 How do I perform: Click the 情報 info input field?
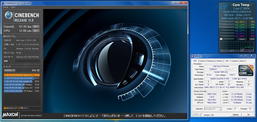point(28,61)
